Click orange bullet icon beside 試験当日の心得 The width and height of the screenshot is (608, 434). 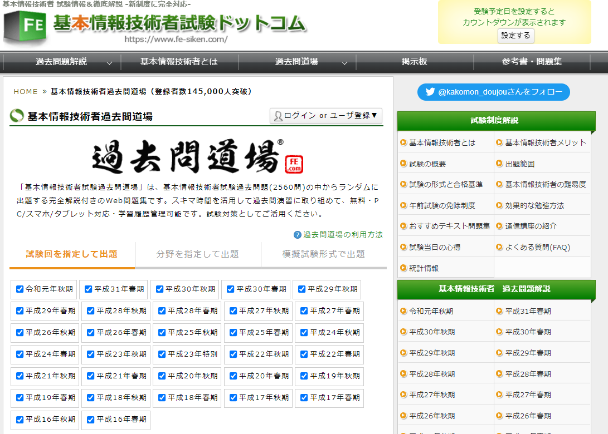coord(403,247)
